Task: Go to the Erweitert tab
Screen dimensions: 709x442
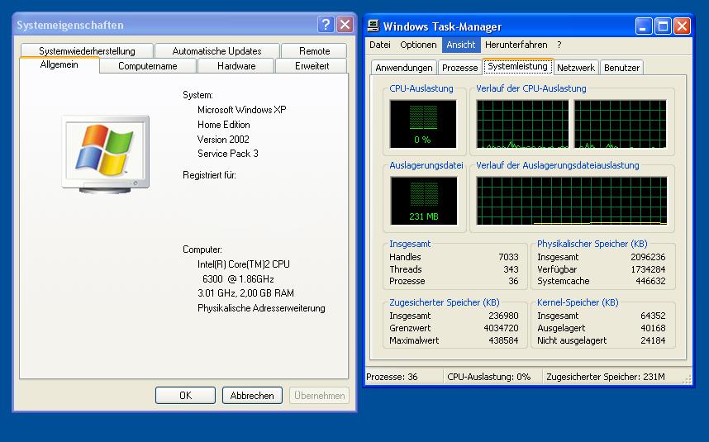Action: (x=312, y=66)
